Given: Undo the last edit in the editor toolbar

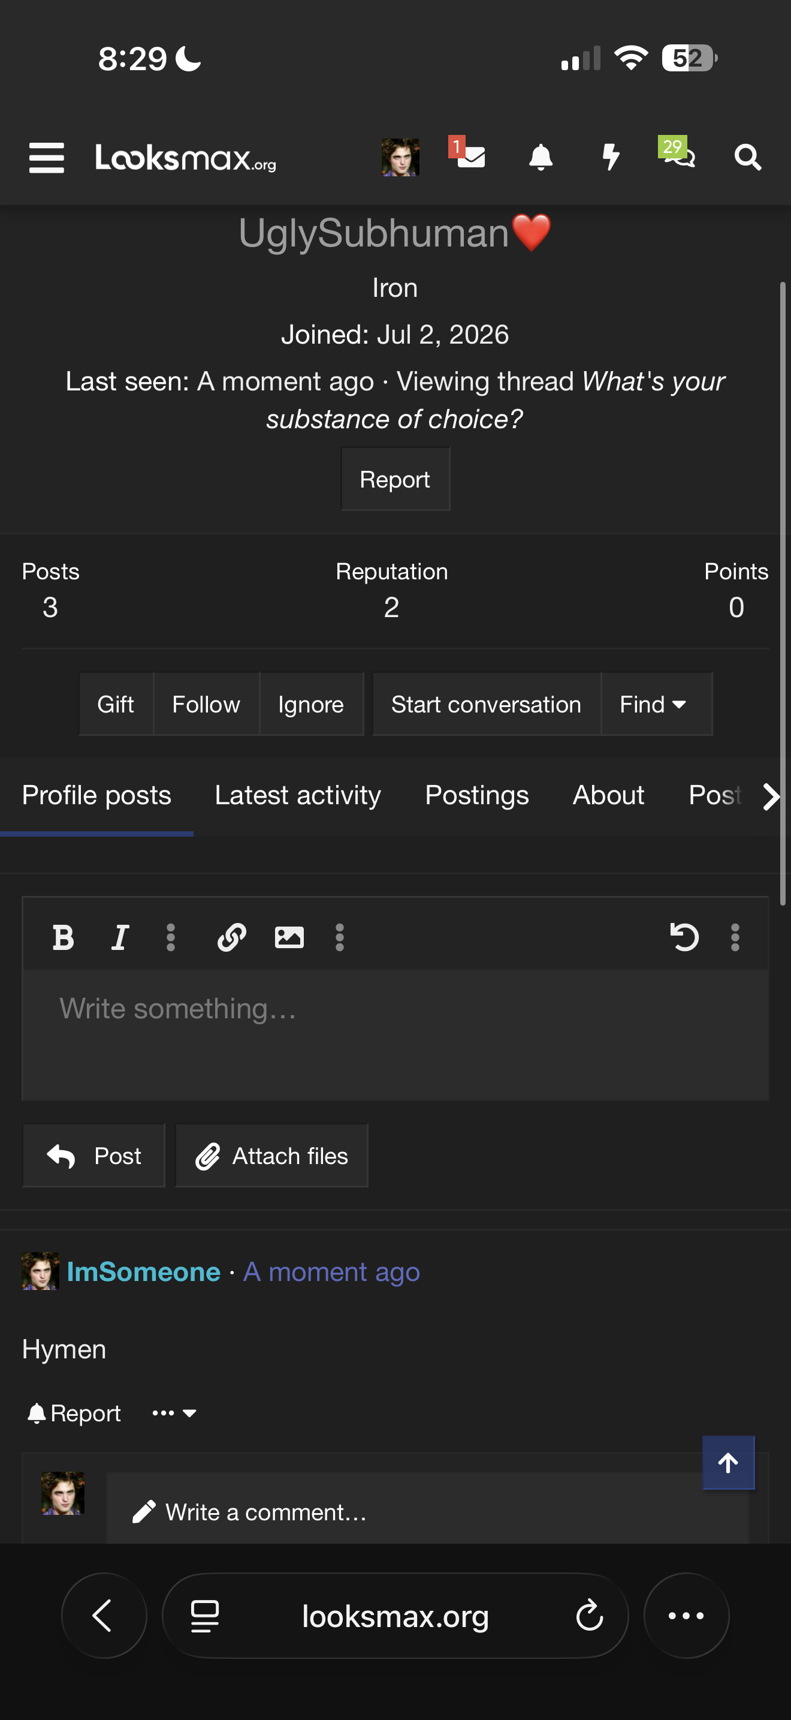Looking at the screenshot, I should [684, 937].
